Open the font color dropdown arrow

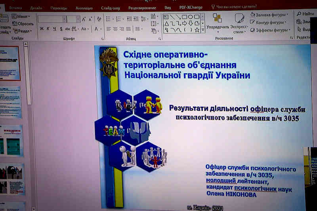click(x=101, y=29)
